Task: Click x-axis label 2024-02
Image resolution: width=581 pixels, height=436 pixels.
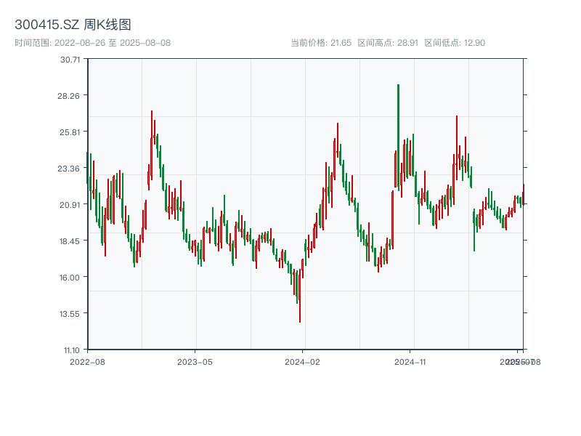Action: (302, 362)
